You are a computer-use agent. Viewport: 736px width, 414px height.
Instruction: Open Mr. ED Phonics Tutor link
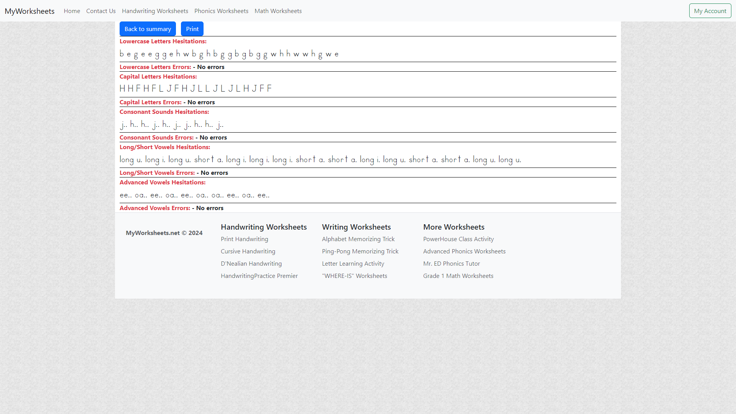coord(452,264)
